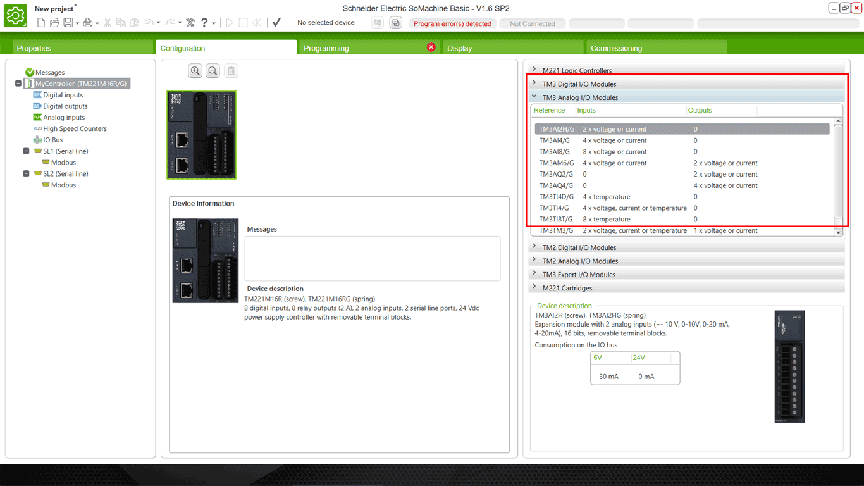Click the help question mark icon

tap(204, 23)
